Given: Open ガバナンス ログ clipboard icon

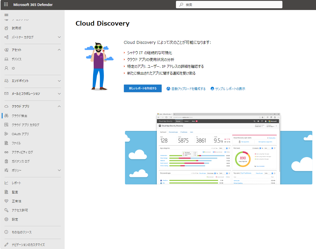Looking at the screenshot, I should (7, 161).
